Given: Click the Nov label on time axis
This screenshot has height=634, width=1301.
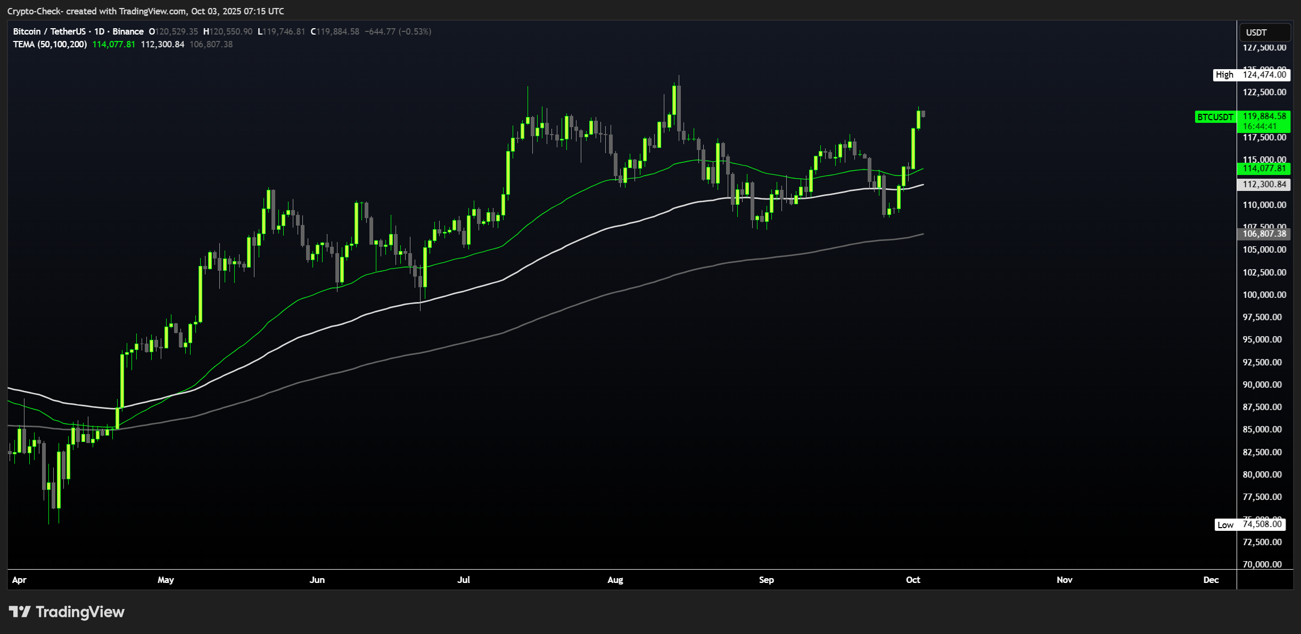Looking at the screenshot, I should point(1065,580).
